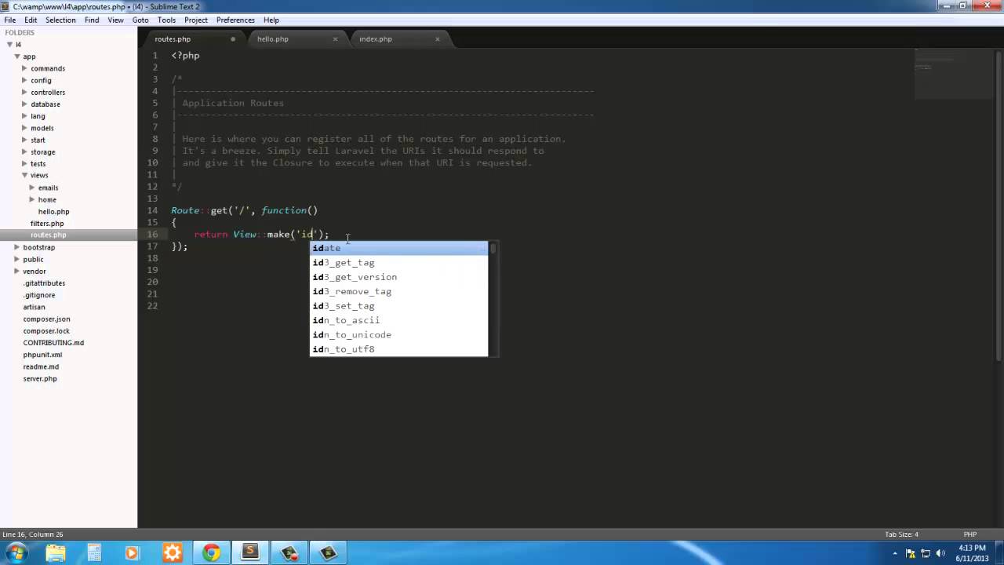Expand the home folder under views
This screenshot has width=1004, height=565.
pyautogui.click(x=32, y=199)
